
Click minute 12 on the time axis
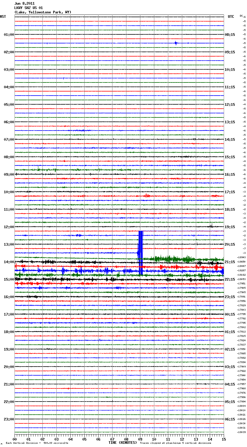(x=182, y=439)
